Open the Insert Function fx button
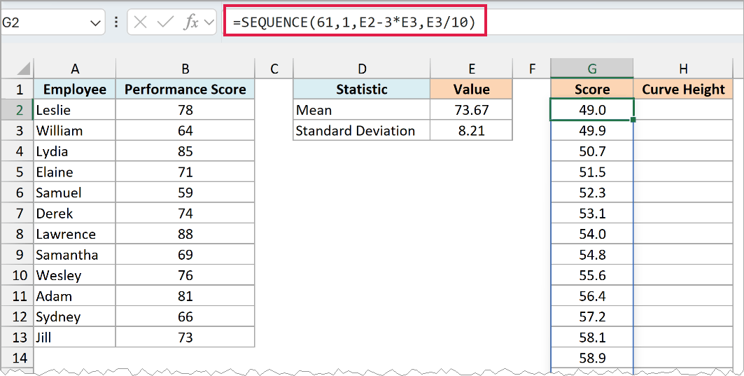This screenshot has width=744, height=376. pos(191,22)
